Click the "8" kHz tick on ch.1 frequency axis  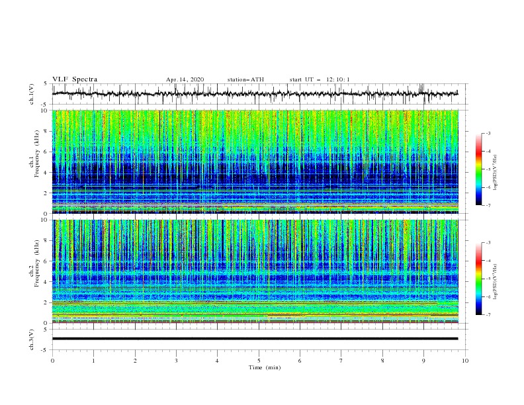46,131
